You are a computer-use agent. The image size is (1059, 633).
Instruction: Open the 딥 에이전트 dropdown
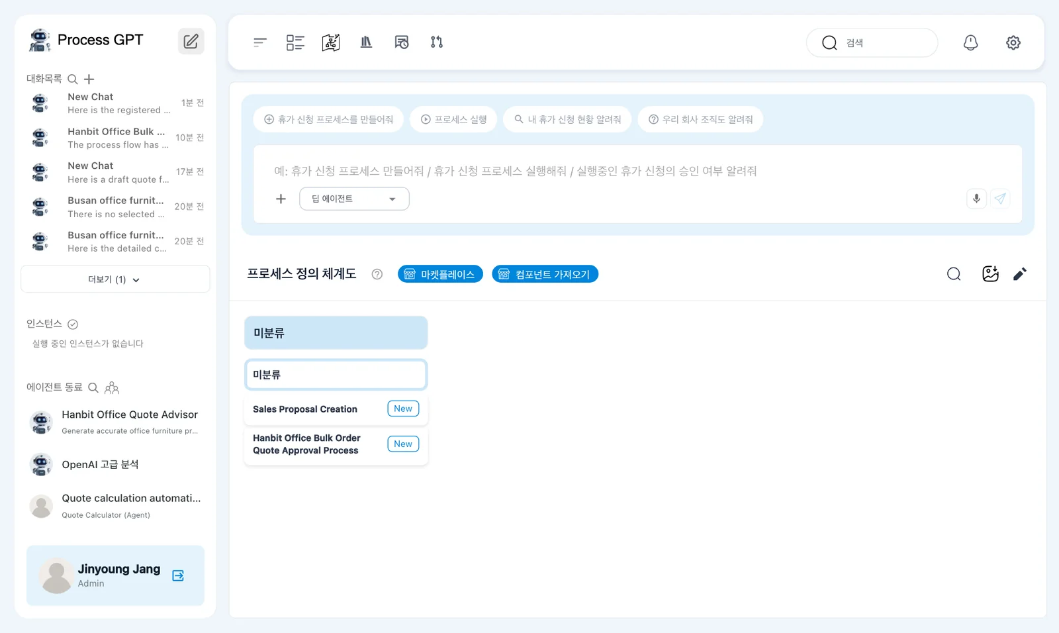click(354, 199)
